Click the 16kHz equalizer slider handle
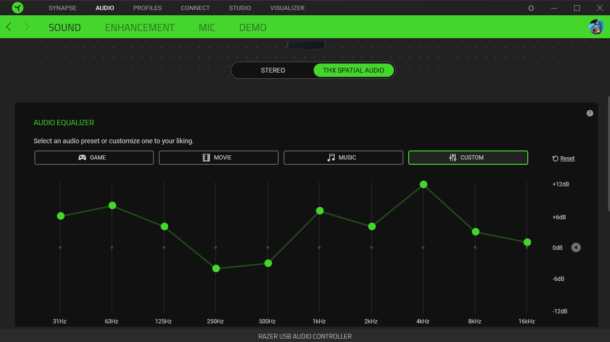Image resolution: width=610 pixels, height=342 pixels. (527, 242)
